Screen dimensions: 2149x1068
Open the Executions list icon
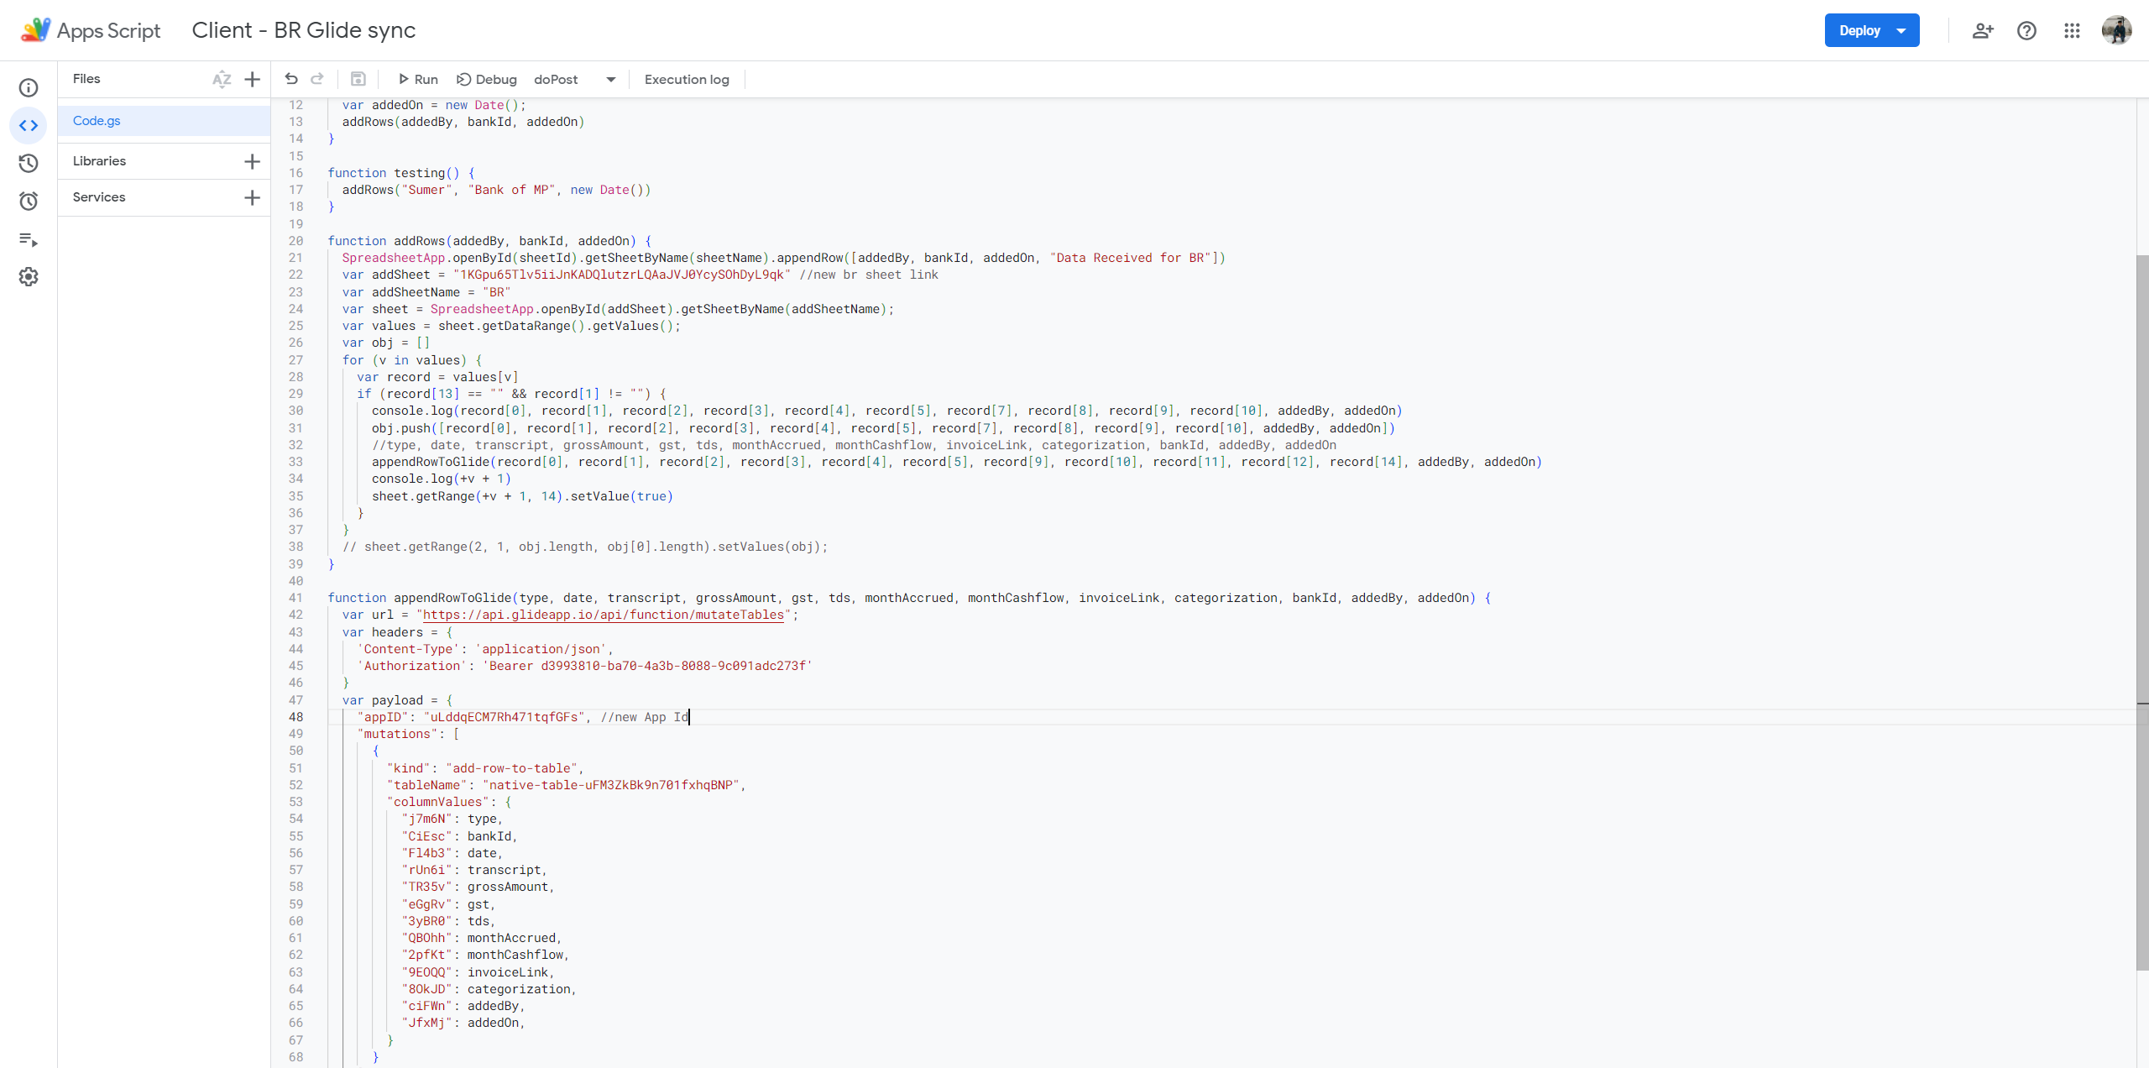[29, 239]
